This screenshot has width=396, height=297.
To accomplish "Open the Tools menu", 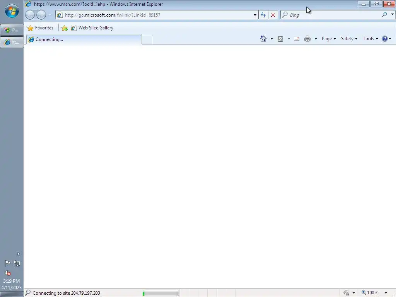I will click(370, 39).
